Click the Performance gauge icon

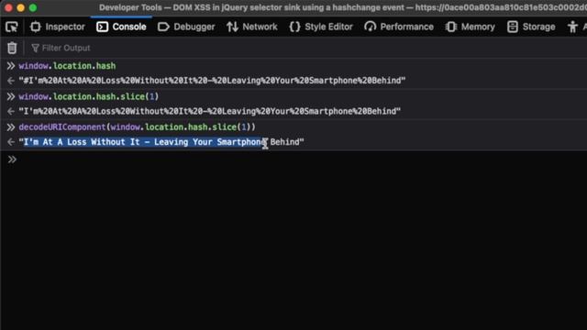(370, 27)
